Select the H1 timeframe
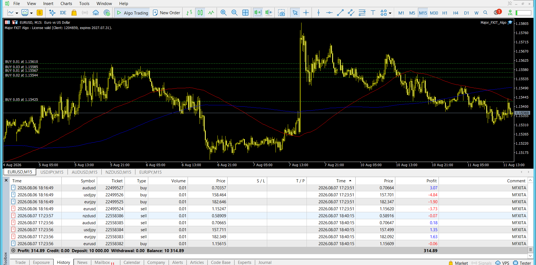 click(x=445, y=13)
